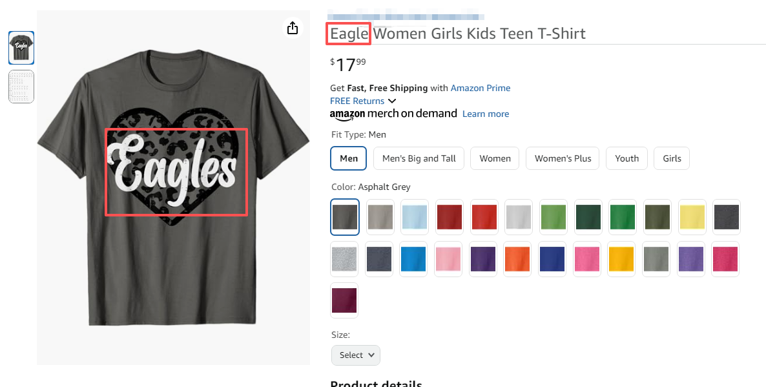
Task: Select the lemon yellow color swatch
Action: click(x=692, y=216)
